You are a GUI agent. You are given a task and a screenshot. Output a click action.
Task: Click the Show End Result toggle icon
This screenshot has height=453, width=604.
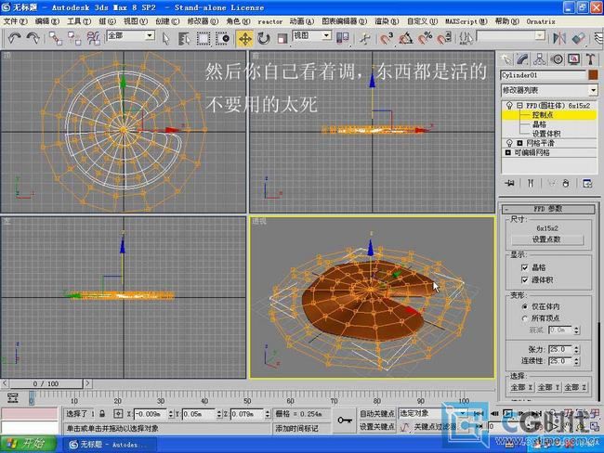pos(531,183)
